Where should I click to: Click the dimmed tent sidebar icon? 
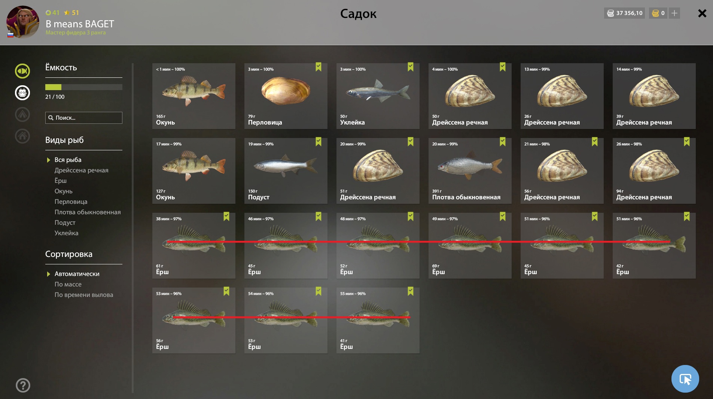pos(22,114)
